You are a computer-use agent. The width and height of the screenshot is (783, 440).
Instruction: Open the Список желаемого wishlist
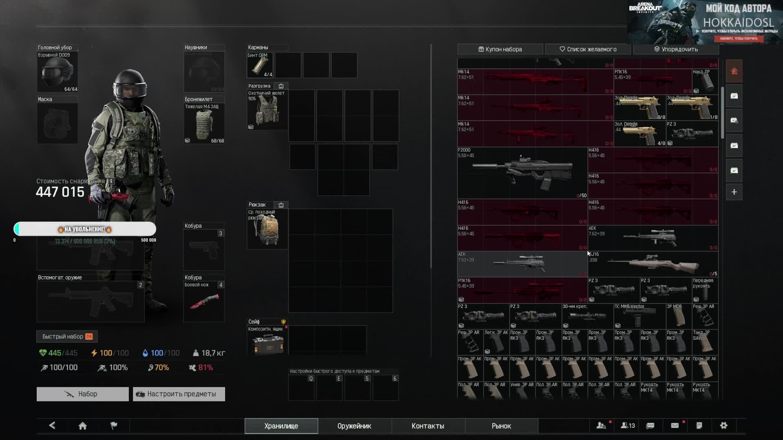click(588, 49)
